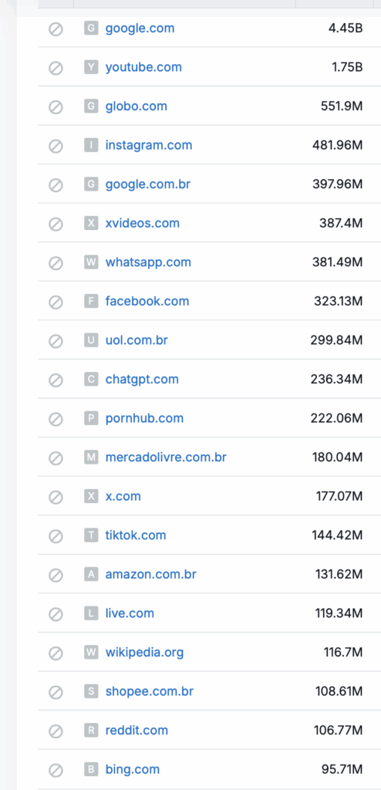The image size is (381, 790).
Task: Click the gray M favicon for mercadolivre.com.br
Action: (91, 457)
